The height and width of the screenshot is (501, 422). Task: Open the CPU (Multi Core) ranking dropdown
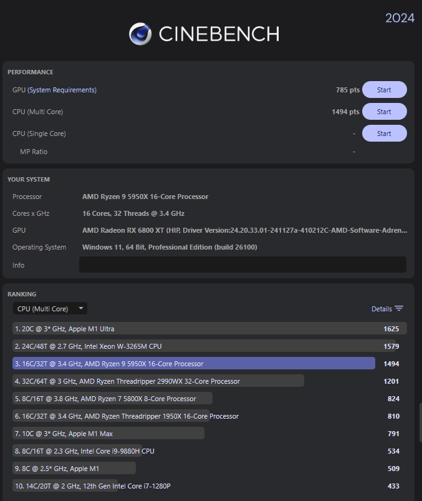pos(50,309)
